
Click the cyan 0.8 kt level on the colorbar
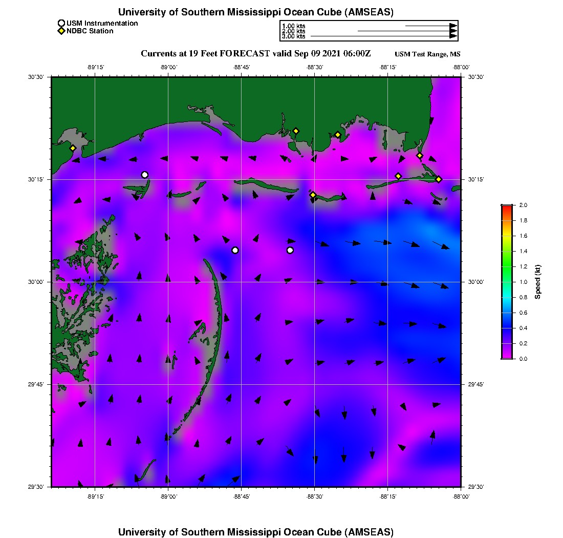tap(507, 297)
